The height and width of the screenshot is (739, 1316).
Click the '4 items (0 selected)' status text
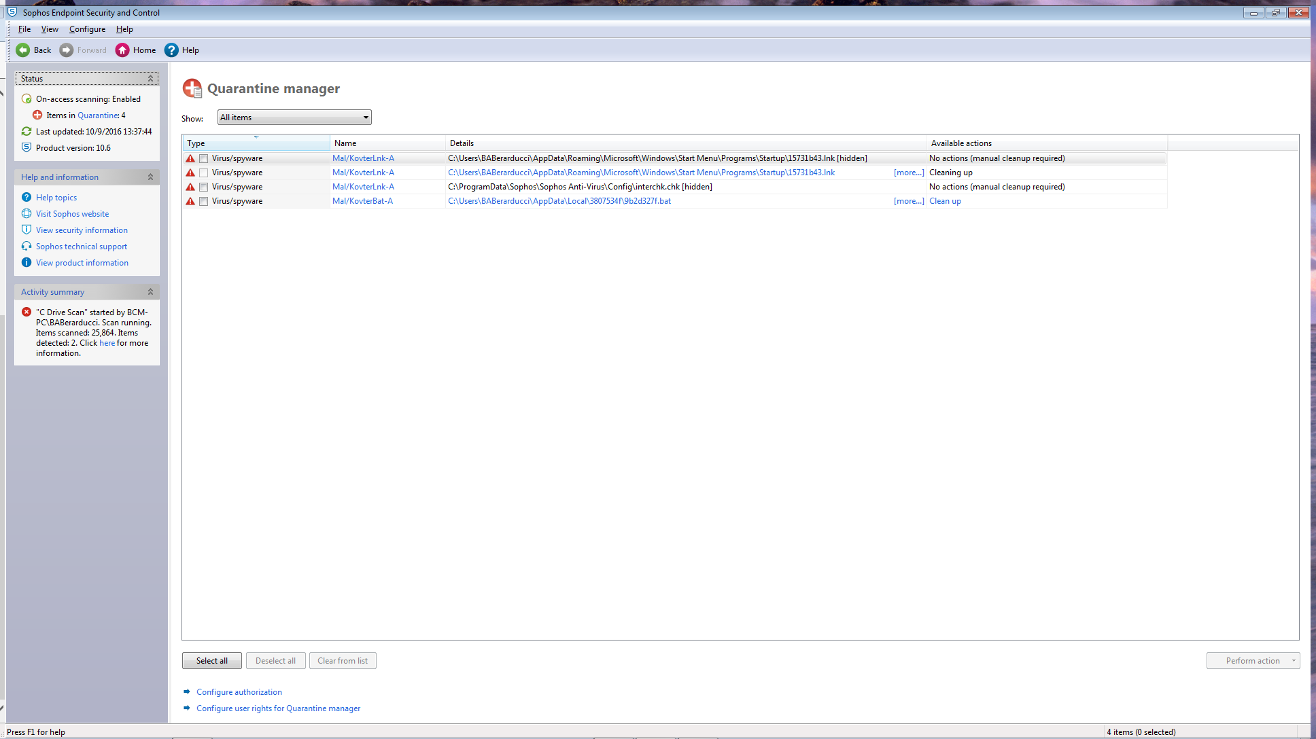[1141, 732]
